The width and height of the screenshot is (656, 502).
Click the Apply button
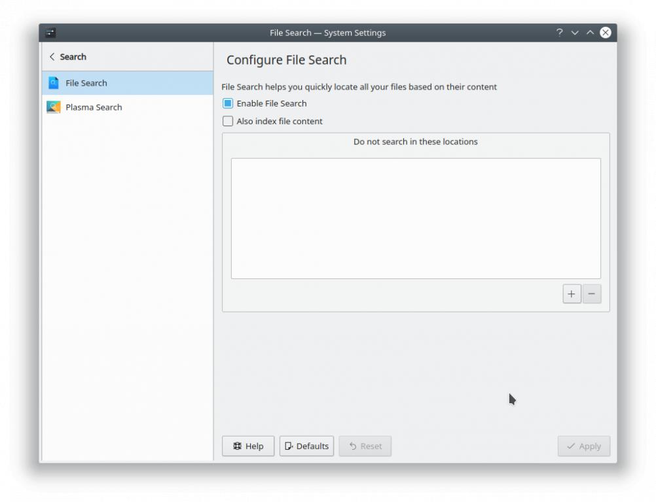click(x=583, y=446)
